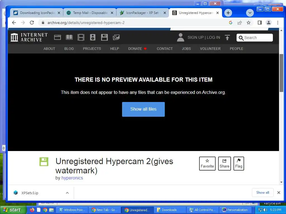Reload the page
Screen dimensions: 286x214
point(32,23)
